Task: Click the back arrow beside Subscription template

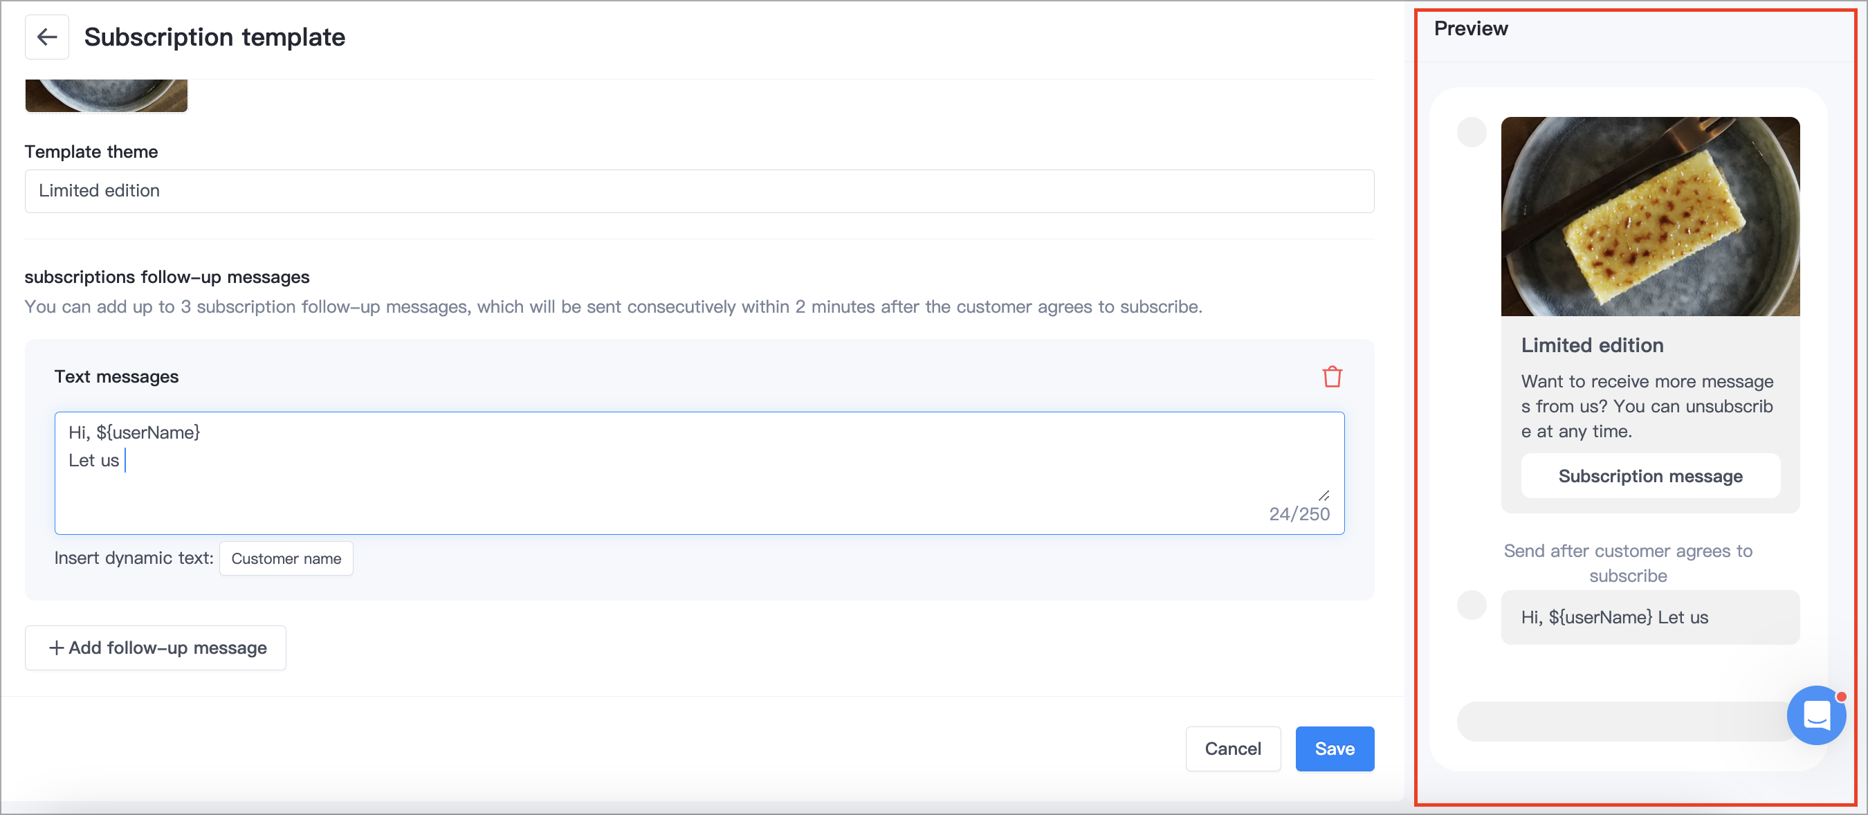Action: 46,36
